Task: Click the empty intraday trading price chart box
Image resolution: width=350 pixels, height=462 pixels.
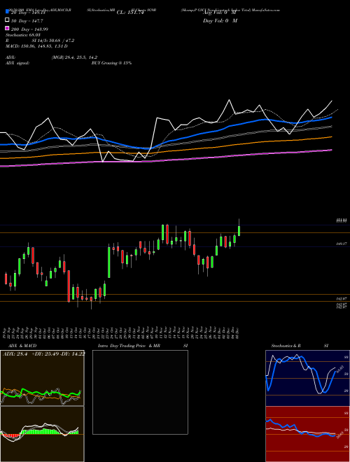Action: click(140, 392)
